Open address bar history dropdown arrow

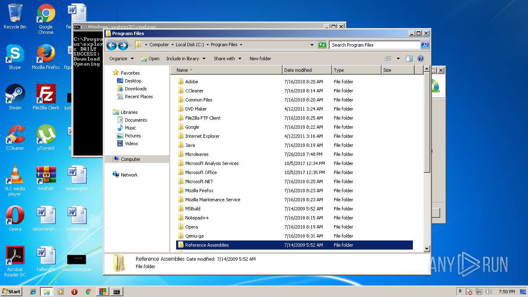coord(312,45)
